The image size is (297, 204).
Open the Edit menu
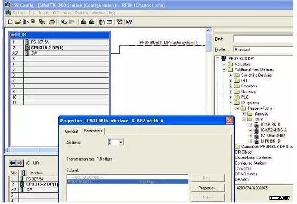[31, 13]
